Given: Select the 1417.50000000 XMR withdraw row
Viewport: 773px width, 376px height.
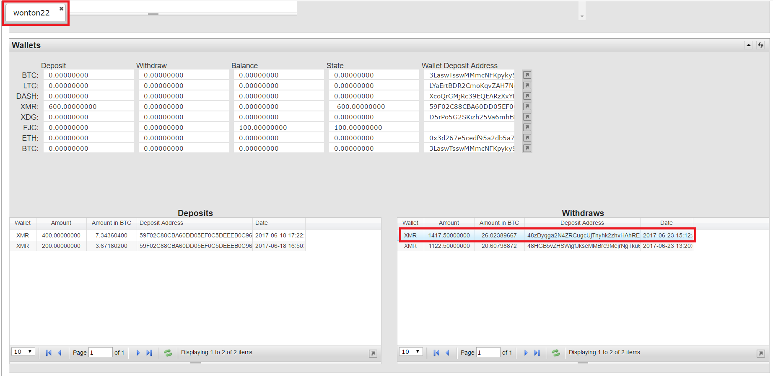Looking at the screenshot, I should tap(545, 235).
